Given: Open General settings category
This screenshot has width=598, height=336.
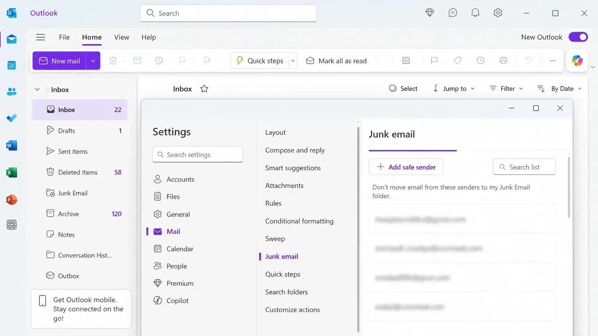Looking at the screenshot, I should tap(172, 214).
